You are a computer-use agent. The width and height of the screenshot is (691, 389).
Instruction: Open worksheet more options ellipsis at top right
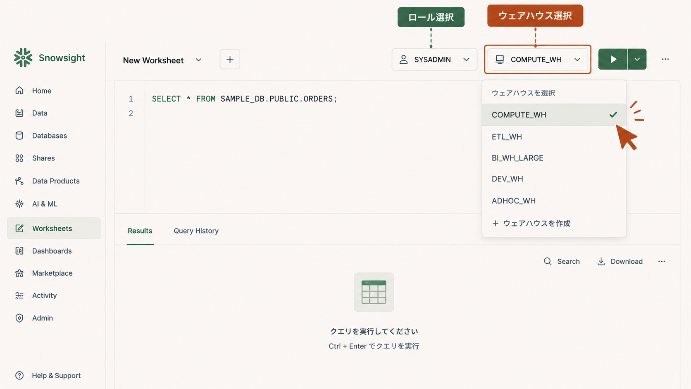665,59
